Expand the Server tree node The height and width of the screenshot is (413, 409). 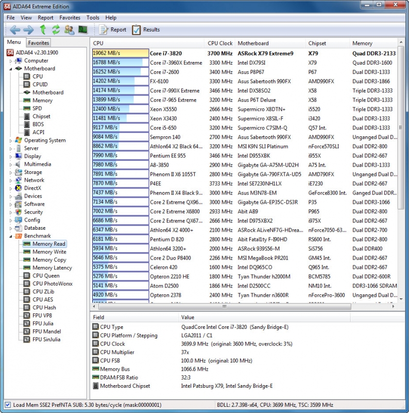(11, 149)
